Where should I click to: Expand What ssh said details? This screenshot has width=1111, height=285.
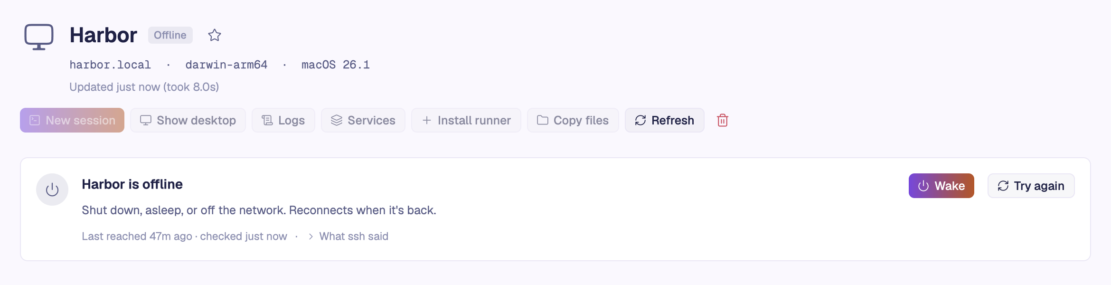(x=348, y=236)
